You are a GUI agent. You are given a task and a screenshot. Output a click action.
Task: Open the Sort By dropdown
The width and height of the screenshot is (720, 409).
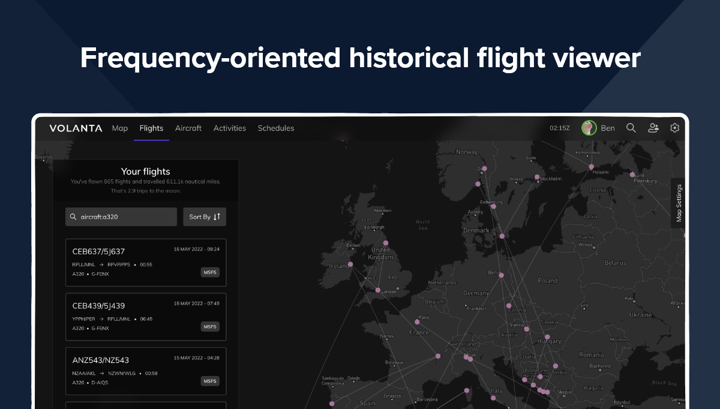[x=204, y=216]
